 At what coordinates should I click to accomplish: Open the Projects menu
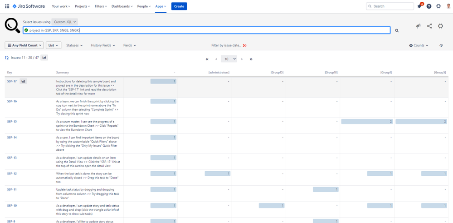tap(83, 6)
